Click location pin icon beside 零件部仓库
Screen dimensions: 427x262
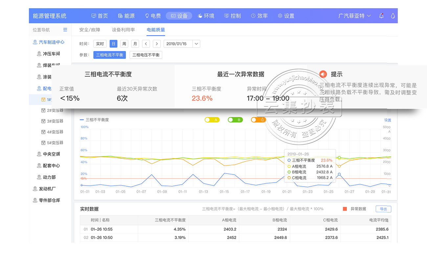[35, 200]
